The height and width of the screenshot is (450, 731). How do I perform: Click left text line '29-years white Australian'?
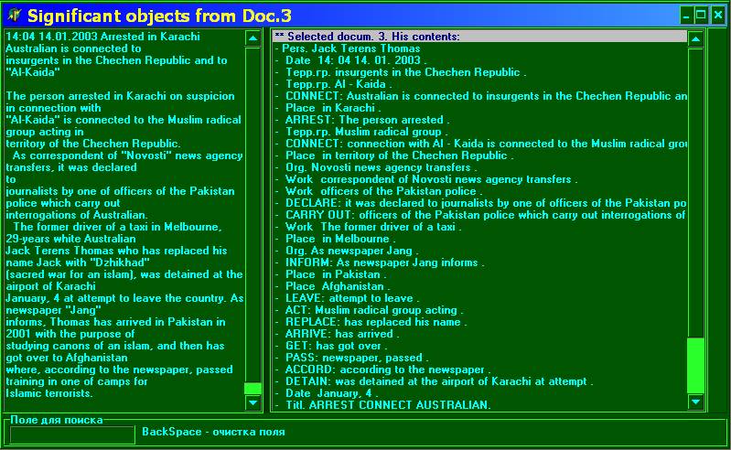pyautogui.click(x=70, y=239)
